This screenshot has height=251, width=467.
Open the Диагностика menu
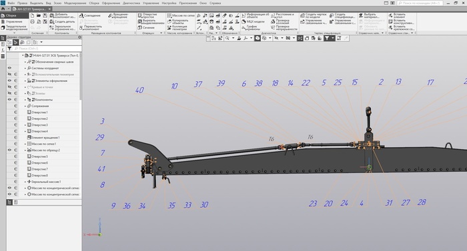131,3
